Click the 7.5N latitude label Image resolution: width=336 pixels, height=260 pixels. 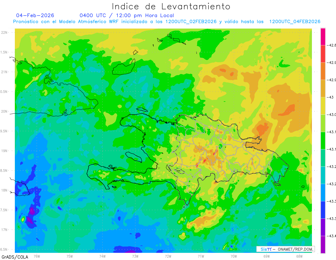(4, 210)
